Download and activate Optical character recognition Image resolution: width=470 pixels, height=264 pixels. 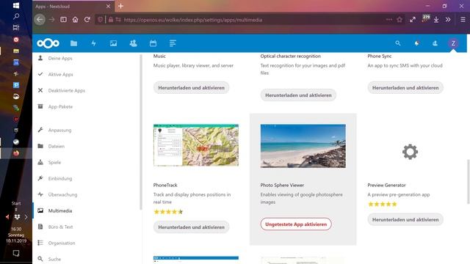298,95
